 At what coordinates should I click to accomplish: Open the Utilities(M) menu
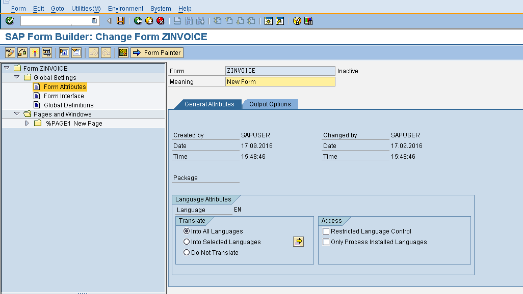[x=85, y=8]
